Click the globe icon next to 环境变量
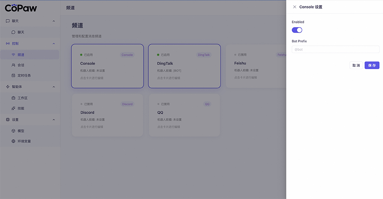Screen dimensions: 383x199 point(14,141)
